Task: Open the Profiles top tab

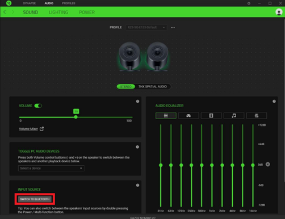Action: (x=69, y=3)
